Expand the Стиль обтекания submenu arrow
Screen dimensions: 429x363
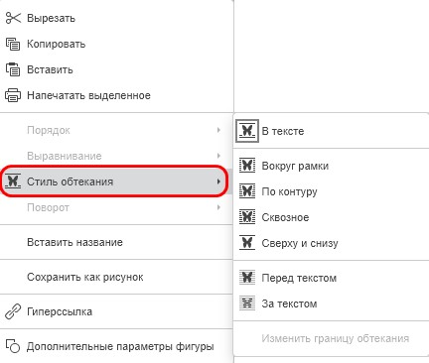(x=218, y=181)
